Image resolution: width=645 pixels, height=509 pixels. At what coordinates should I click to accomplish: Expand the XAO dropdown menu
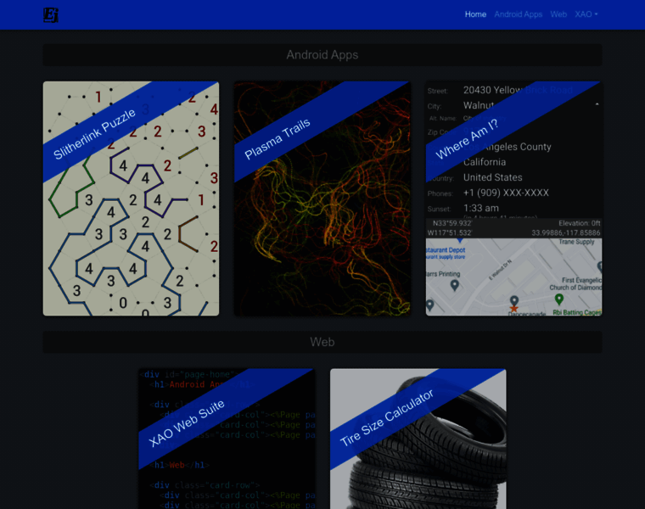point(586,14)
